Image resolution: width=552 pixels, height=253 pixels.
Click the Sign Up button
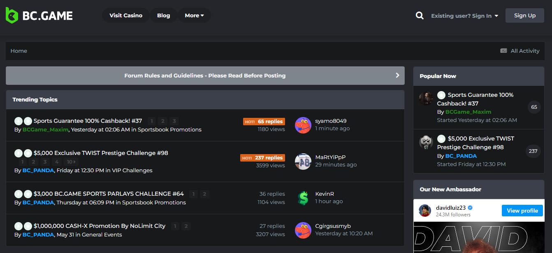(525, 16)
